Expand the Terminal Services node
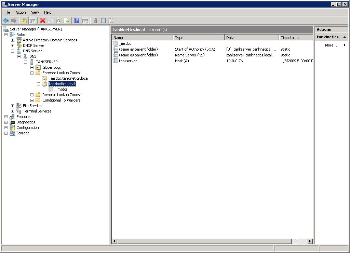The width and height of the screenshot is (350, 253). point(13,111)
